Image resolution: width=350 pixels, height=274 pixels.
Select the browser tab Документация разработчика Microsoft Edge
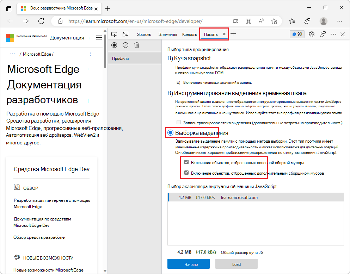(x=59, y=8)
